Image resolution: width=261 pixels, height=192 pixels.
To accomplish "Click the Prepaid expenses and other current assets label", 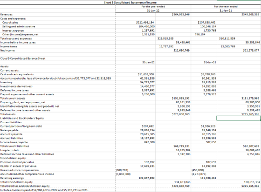I will [x=27, y=94].
